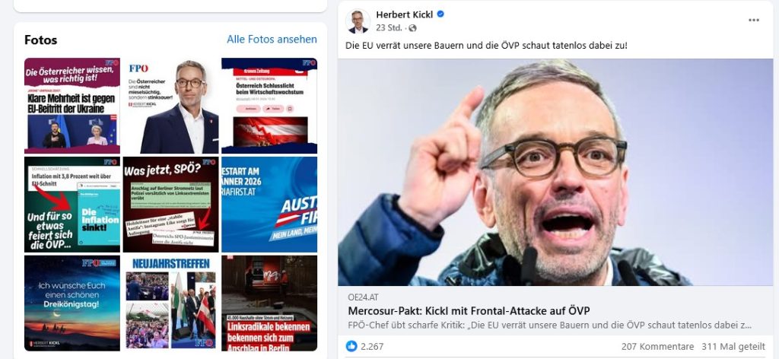Open 'Alle Fotos ansehen' link

coord(272,40)
